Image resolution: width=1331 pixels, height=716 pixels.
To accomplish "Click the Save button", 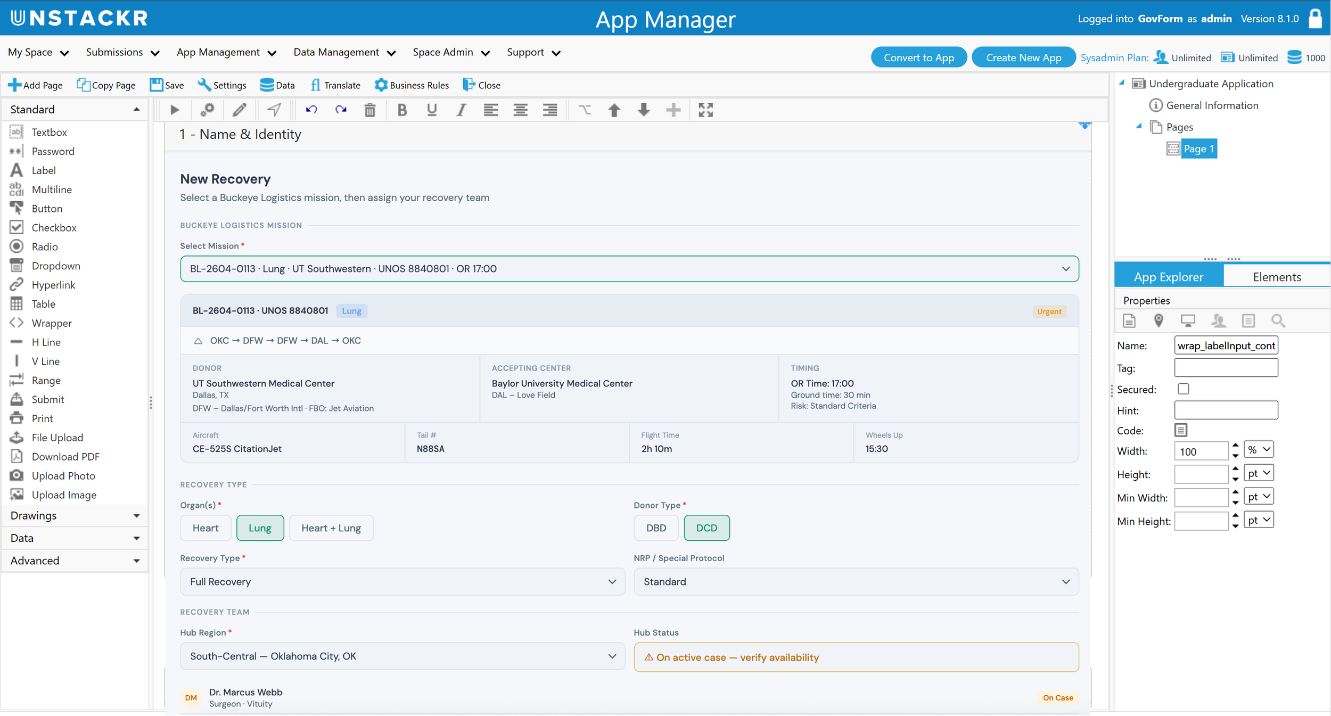I will point(167,85).
